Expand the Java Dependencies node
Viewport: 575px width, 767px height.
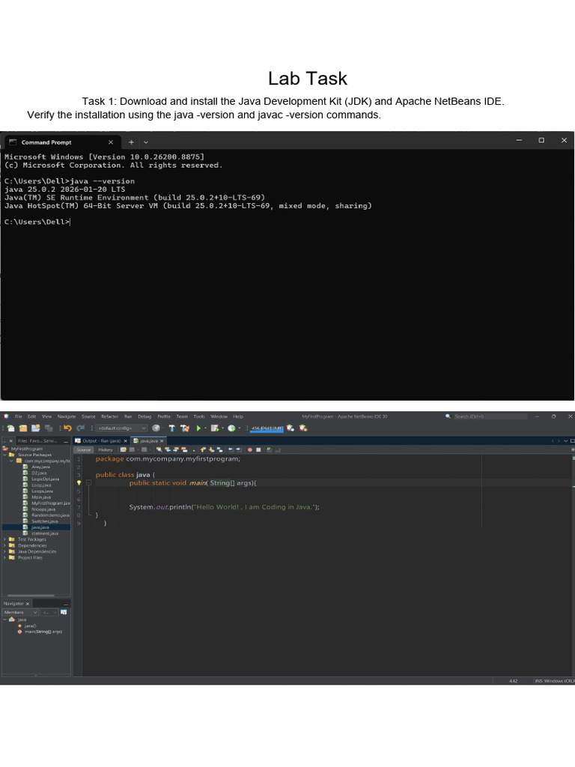coord(5,551)
